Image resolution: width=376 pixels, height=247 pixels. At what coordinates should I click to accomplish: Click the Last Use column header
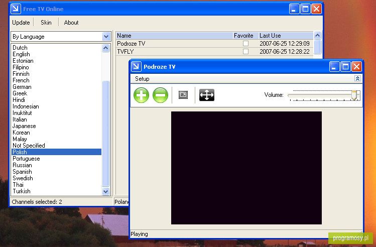coord(286,36)
